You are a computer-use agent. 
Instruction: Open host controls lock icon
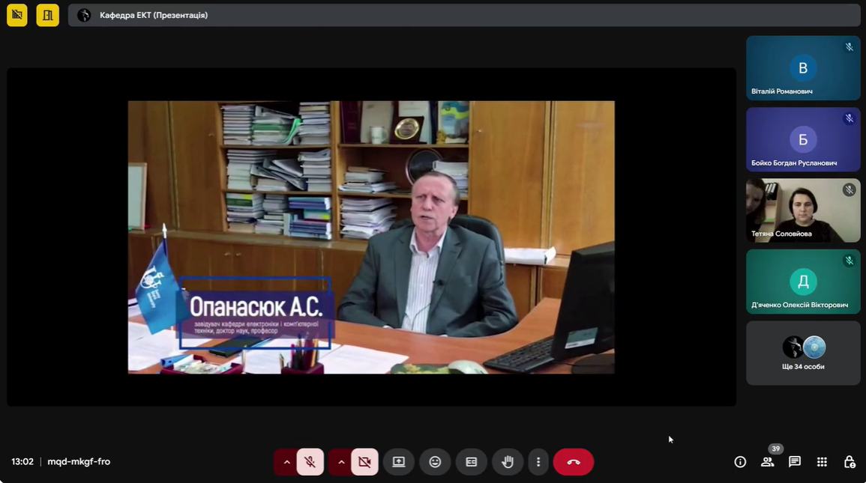pyautogui.click(x=850, y=462)
